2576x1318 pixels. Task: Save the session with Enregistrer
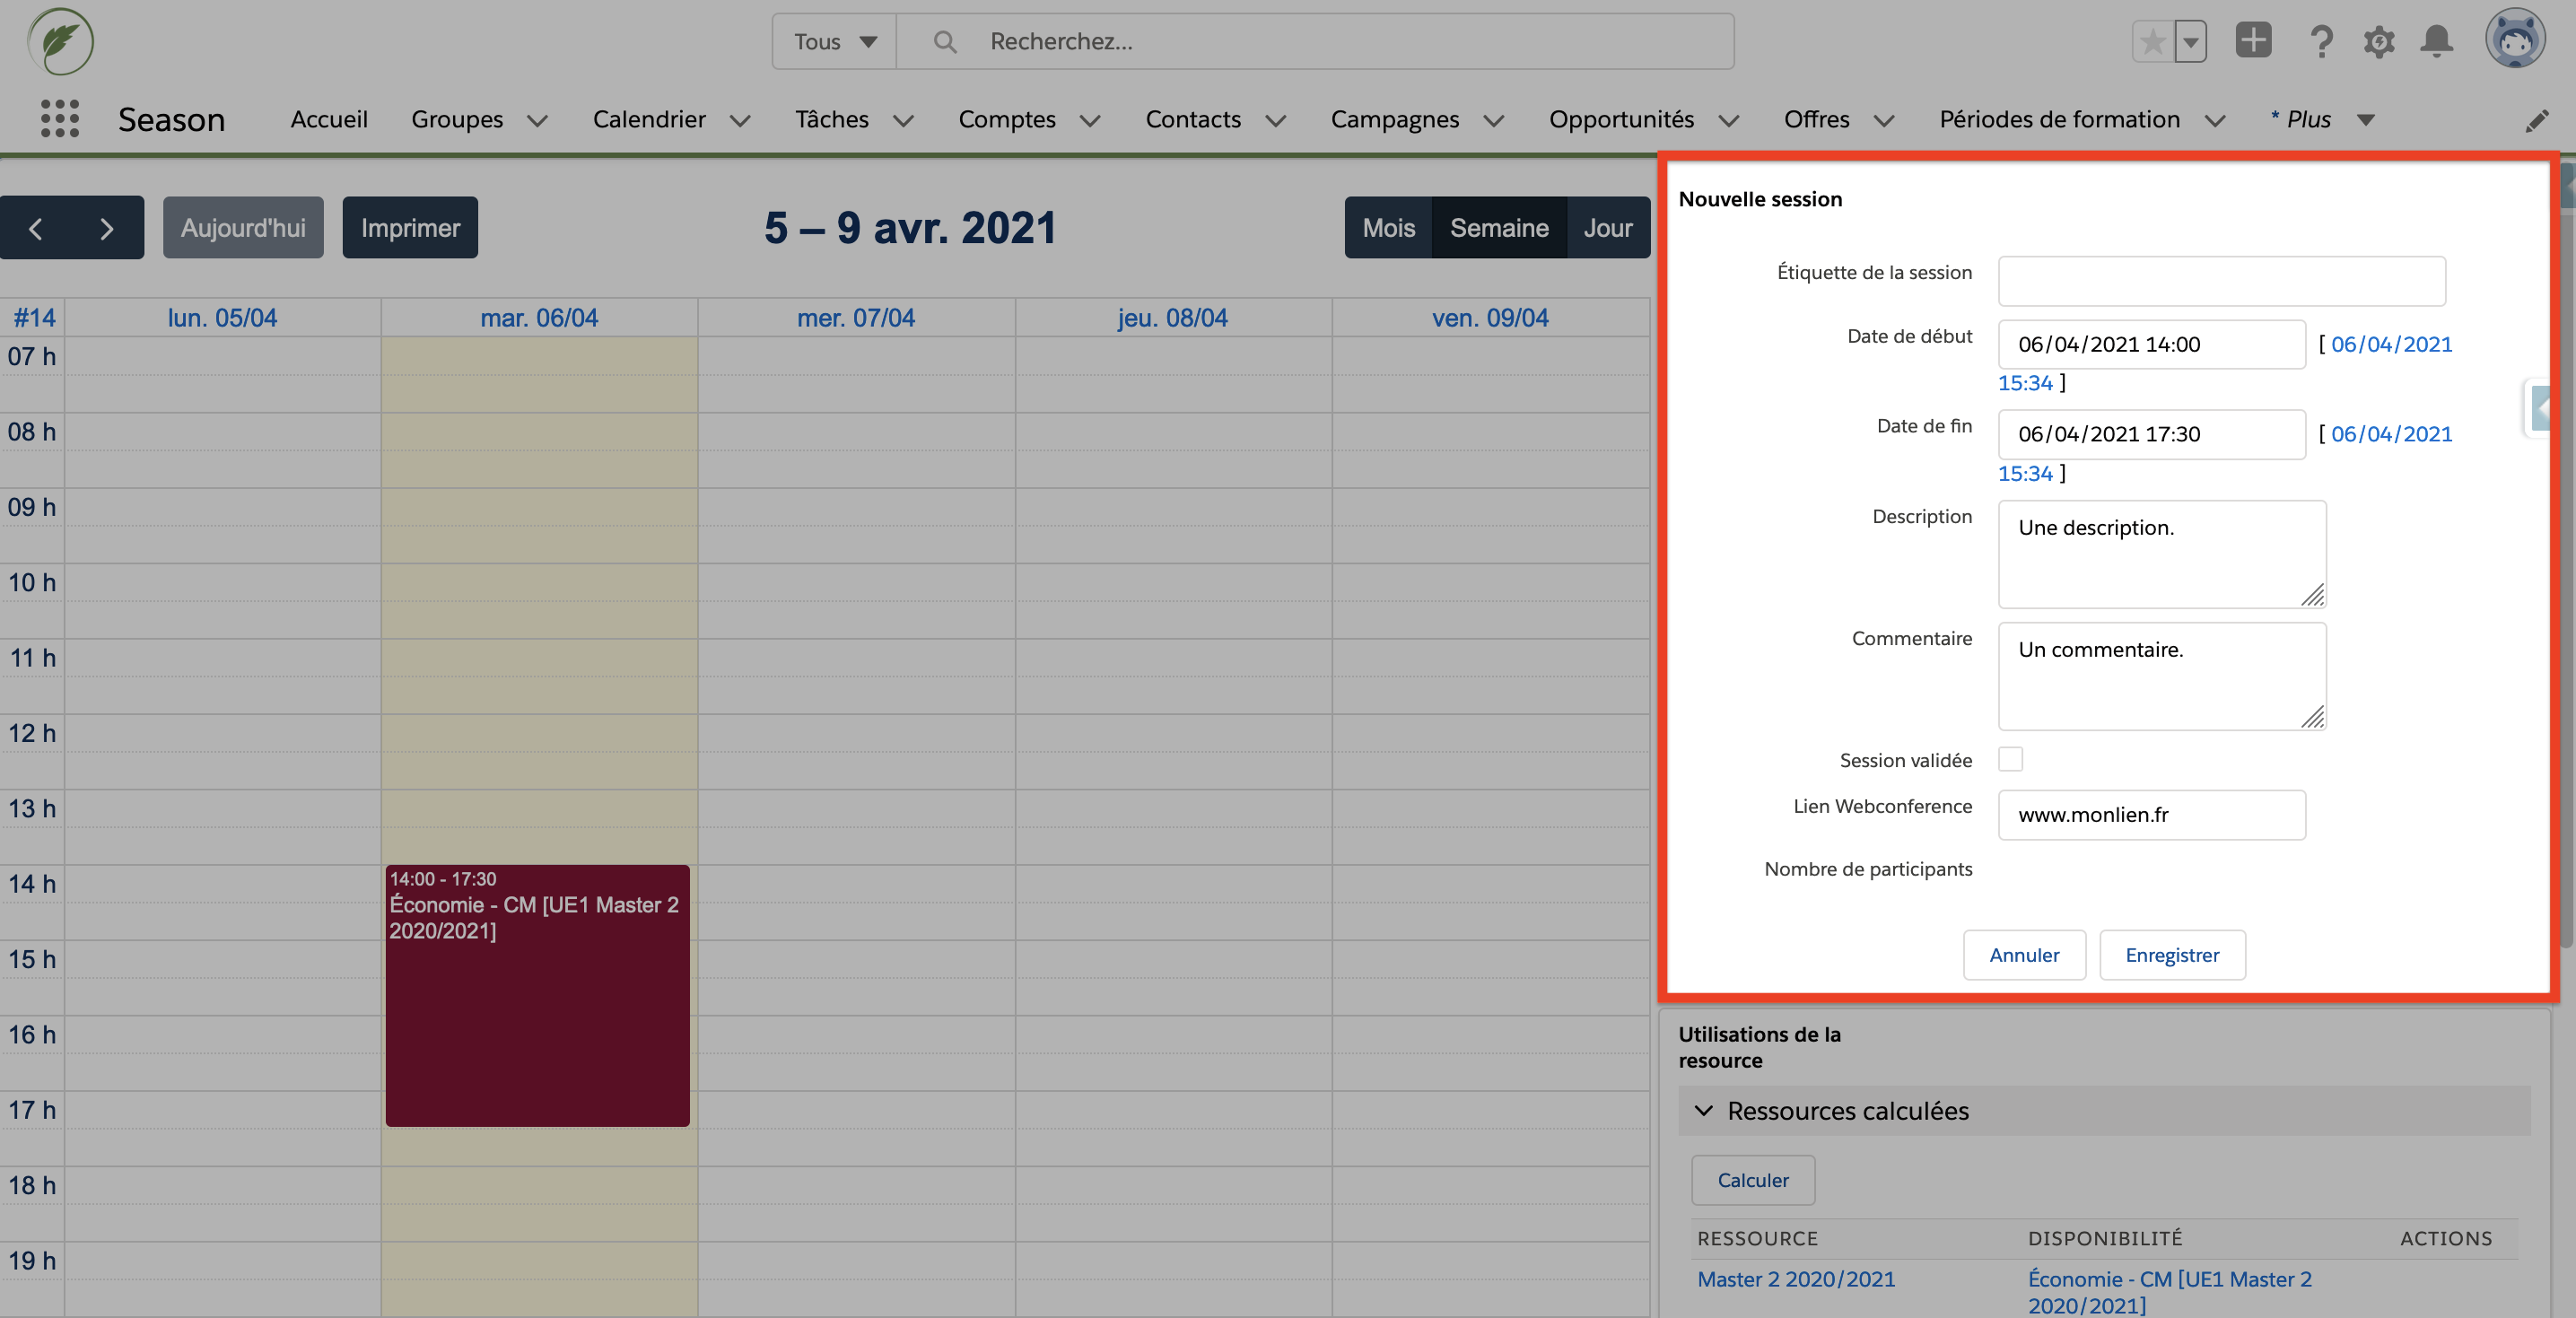tap(2171, 955)
